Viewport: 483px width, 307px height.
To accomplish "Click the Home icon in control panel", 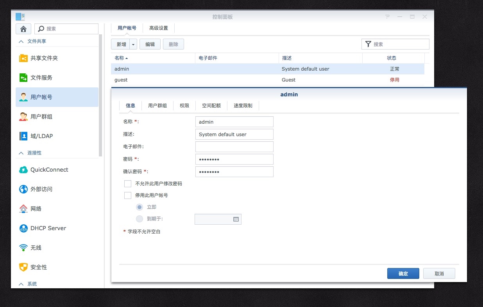I will pos(23,29).
